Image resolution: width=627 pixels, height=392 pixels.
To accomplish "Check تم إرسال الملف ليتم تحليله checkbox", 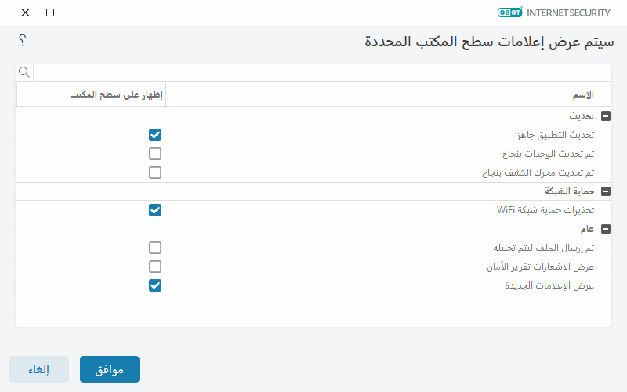I will pos(155,248).
